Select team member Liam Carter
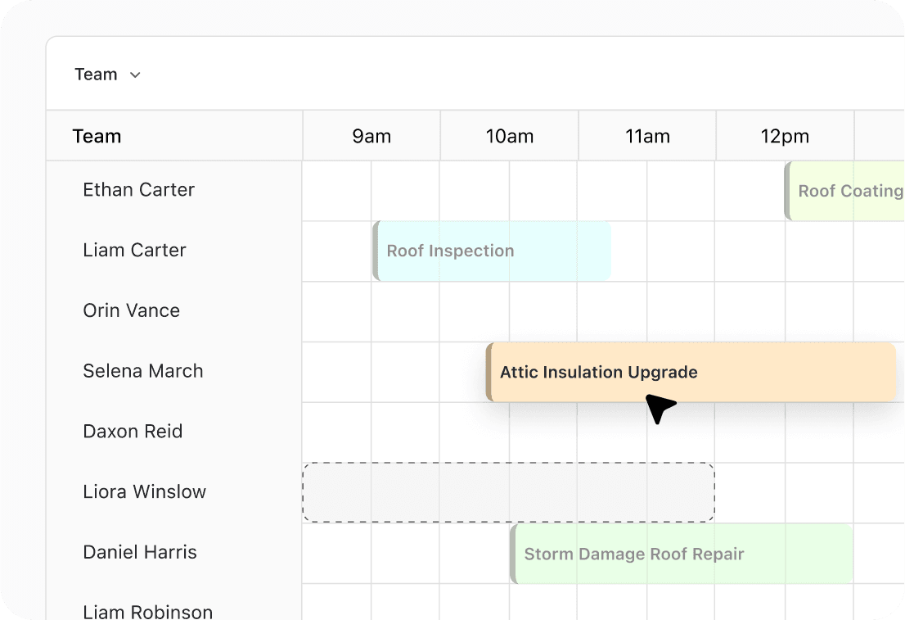The height and width of the screenshot is (620, 905). (134, 250)
